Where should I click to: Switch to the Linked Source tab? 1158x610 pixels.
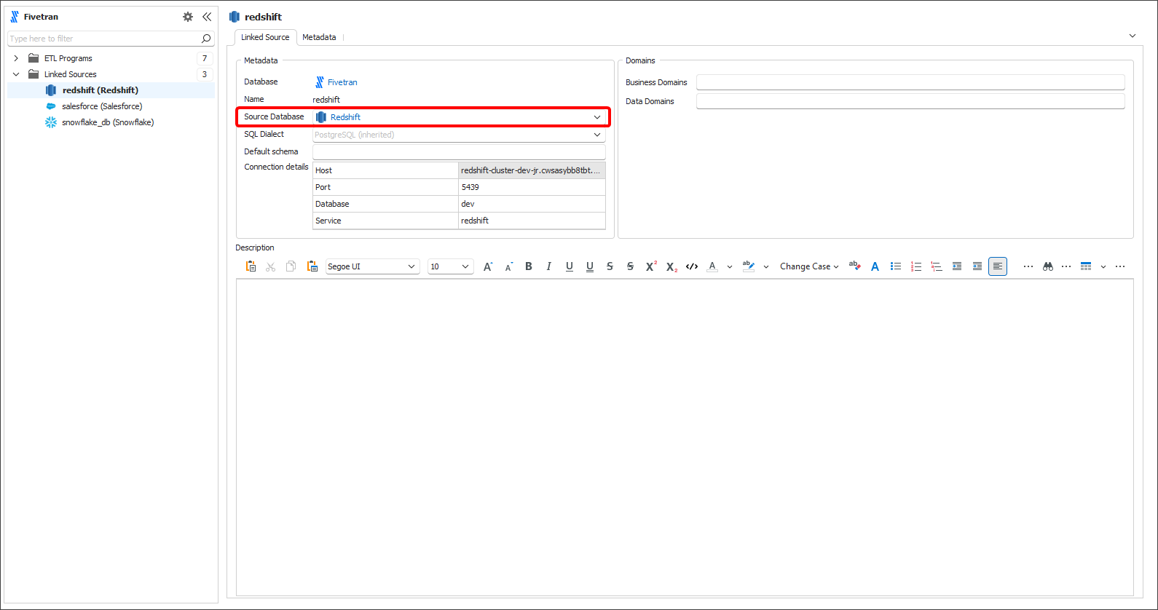pos(265,37)
